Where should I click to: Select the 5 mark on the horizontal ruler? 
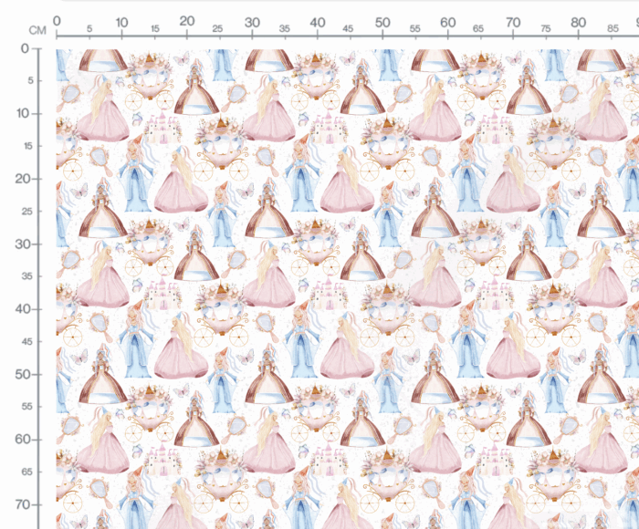pos(89,28)
